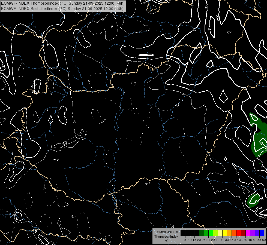The image size is (267, 245).
Task: Click the legend label 'ECMWF-INDEX'
Action: coord(166,232)
